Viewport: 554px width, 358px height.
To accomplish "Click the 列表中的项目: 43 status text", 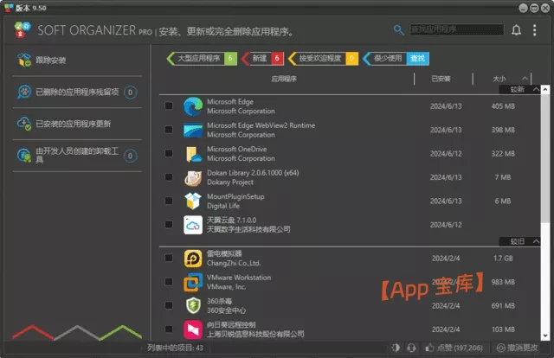I will tap(175, 348).
